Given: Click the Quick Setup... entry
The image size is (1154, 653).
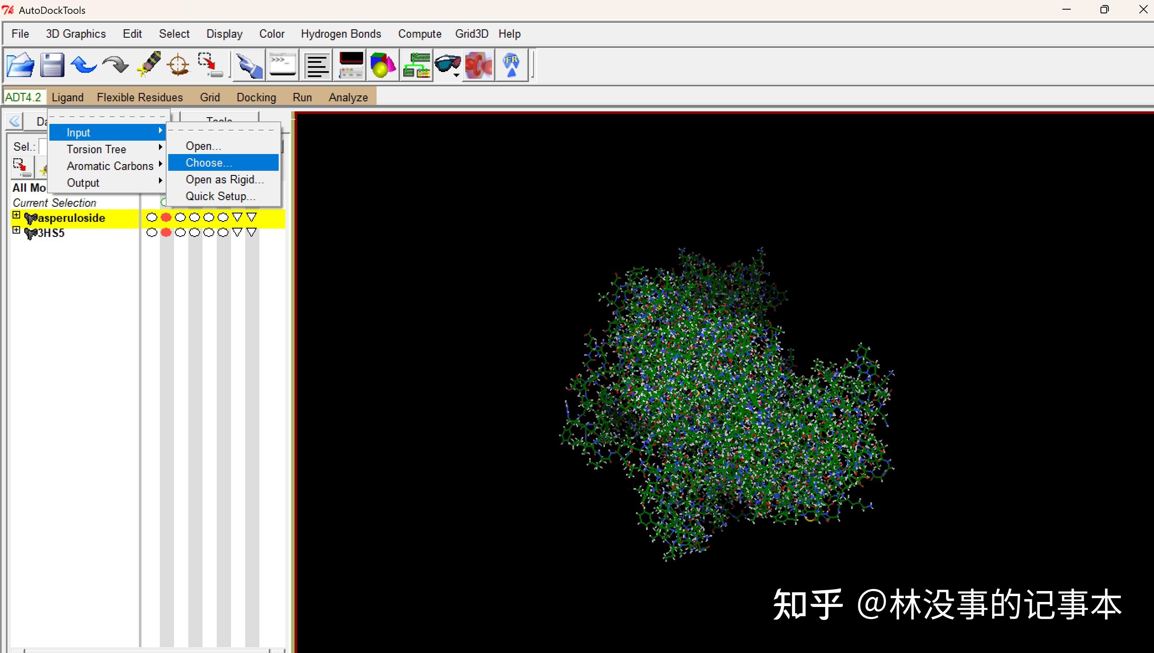Looking at the screenshot, I should point(221,196).
